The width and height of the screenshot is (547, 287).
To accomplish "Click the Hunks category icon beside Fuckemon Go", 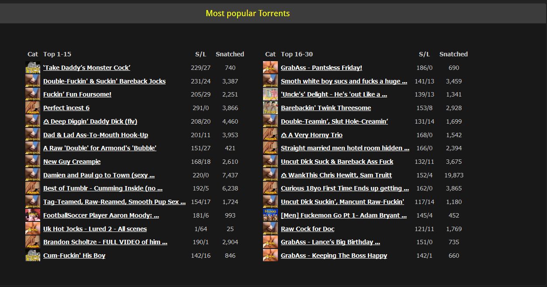I will (270, 215).
